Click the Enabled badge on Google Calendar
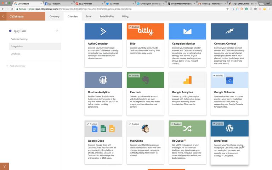Viewport: 272px width, 170px height. (218, 75)
